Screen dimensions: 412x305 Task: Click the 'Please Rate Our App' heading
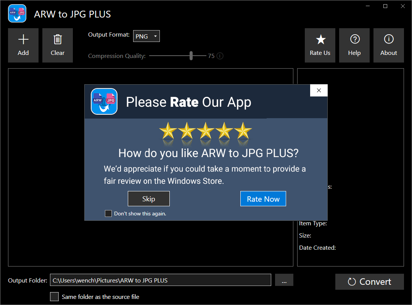(188, 102)
